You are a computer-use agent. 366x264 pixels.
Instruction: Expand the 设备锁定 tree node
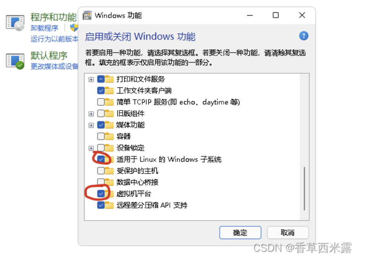(91, 148)
